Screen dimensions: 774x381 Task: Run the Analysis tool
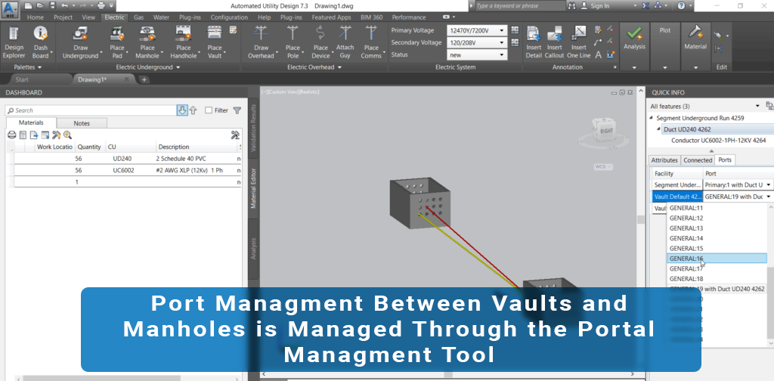click(x=634, y=38)
